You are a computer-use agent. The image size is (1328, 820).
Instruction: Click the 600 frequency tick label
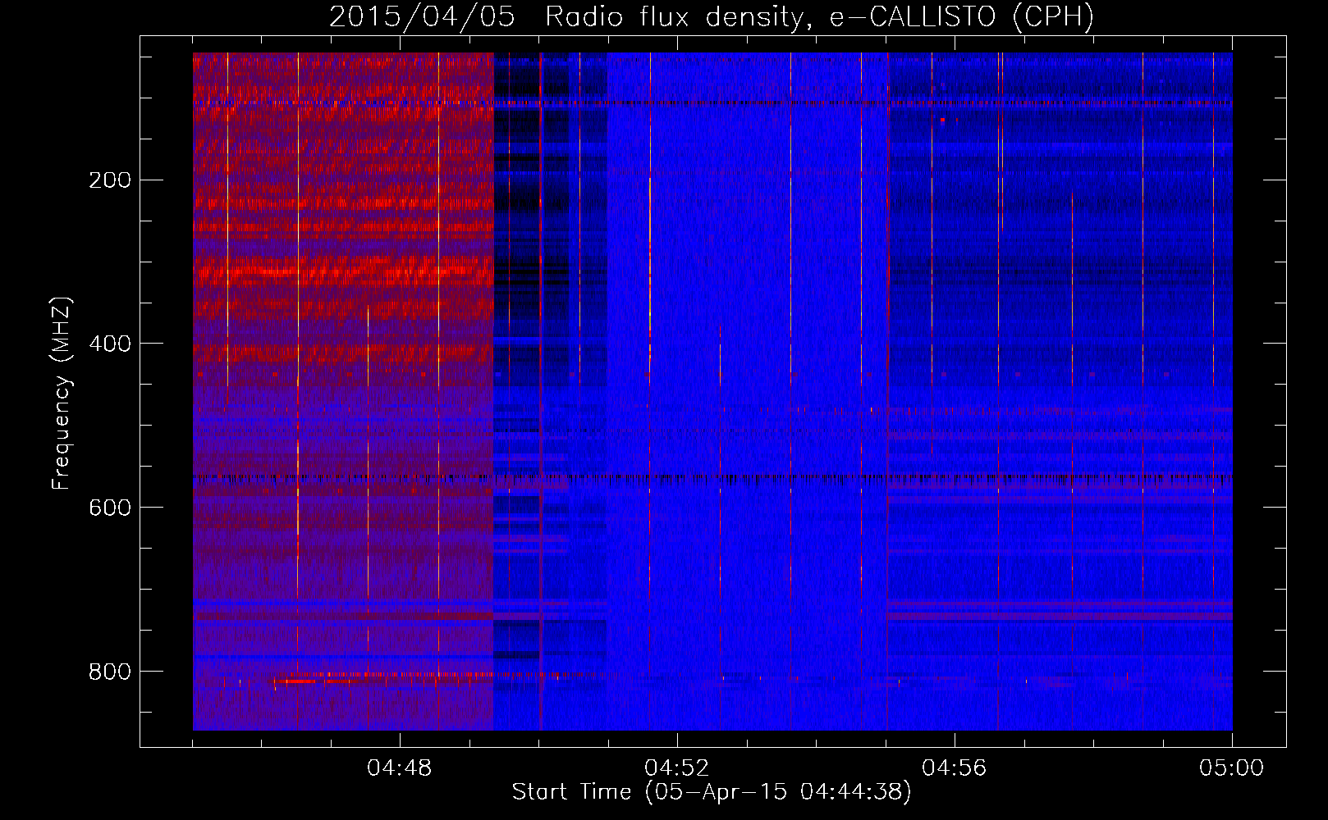tap(110, 508)
